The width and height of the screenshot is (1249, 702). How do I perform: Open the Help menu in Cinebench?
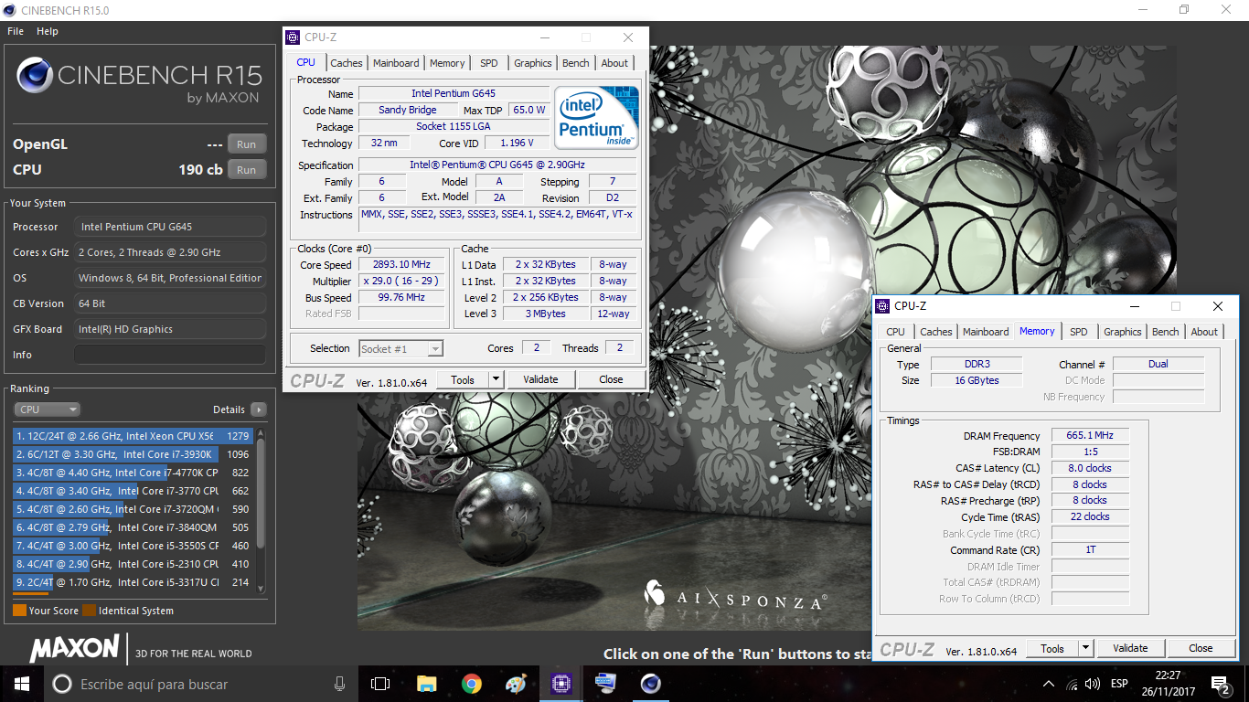click(48, 31)
